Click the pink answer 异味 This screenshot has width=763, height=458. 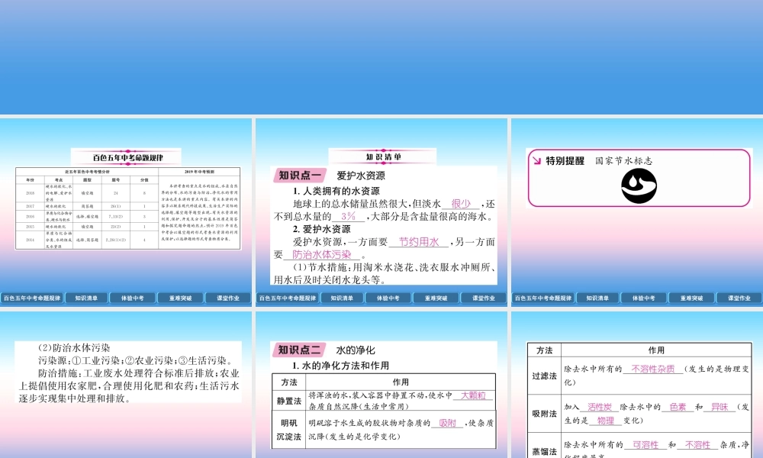pos(720,407)
